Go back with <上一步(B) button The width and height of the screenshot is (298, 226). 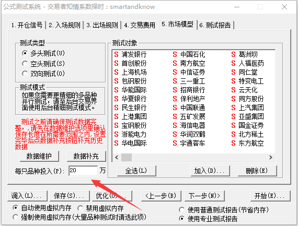coord(161,196)
